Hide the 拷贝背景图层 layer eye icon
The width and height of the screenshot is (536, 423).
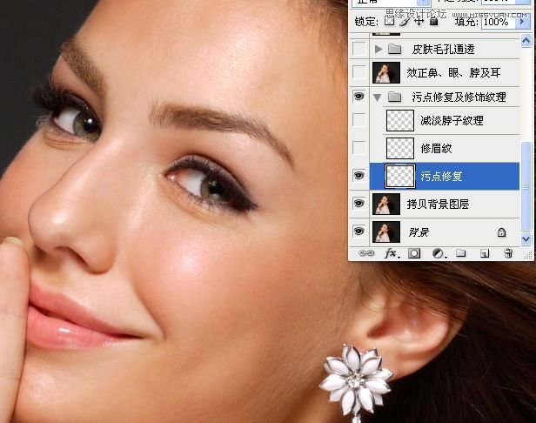358,204
